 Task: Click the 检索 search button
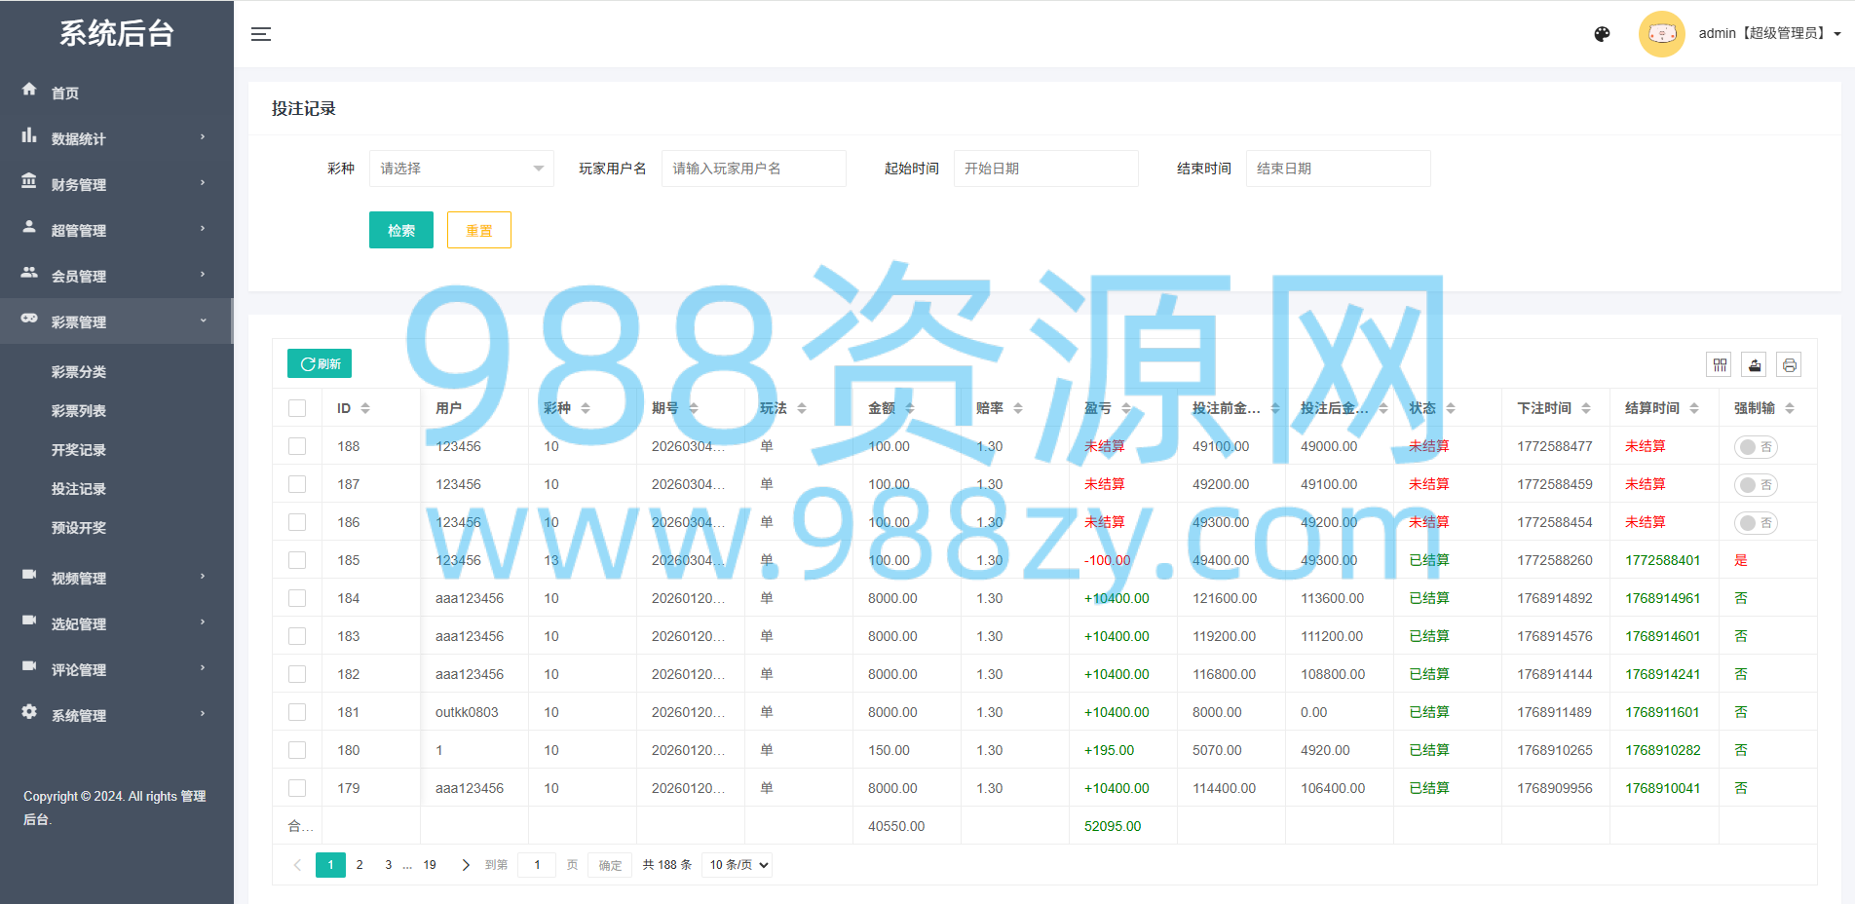(401, 230)
